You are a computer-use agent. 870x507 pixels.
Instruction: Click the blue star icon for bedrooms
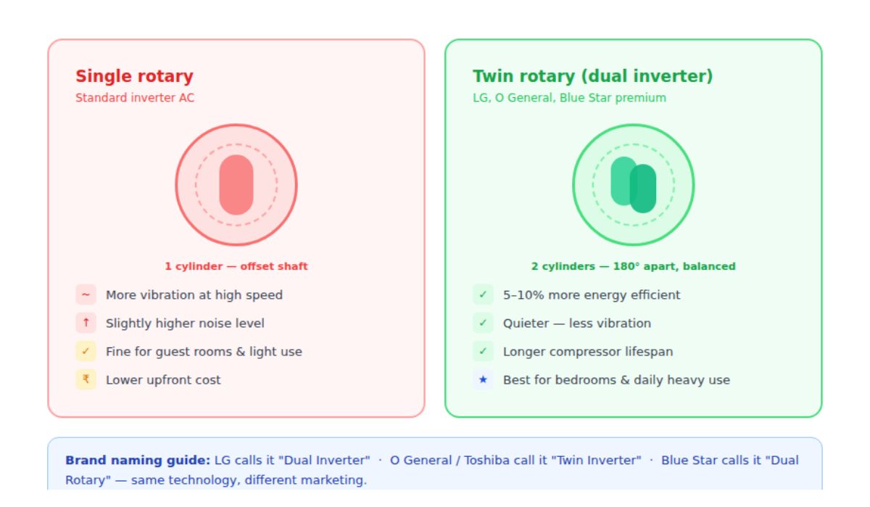tap(484, 379)
